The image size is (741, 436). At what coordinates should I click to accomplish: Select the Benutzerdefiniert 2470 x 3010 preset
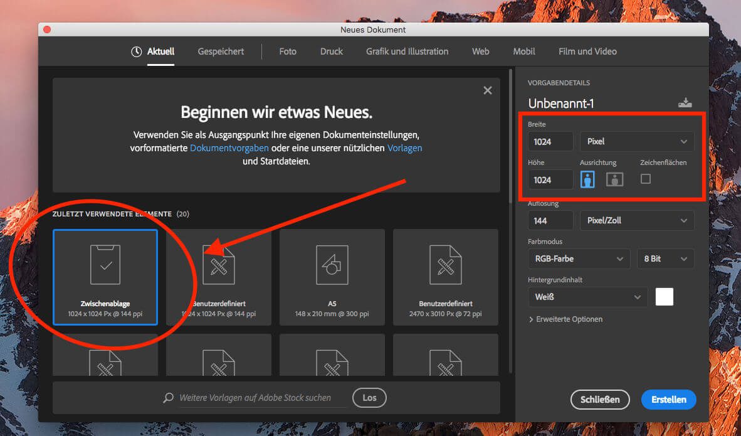445,277
